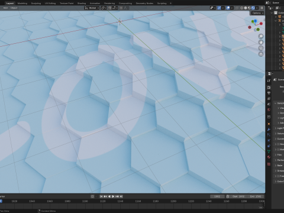The image size is (284, 213).
Task: Enable the Simplify checkbox
Action: pyautogui.click(x=278, y=144)
